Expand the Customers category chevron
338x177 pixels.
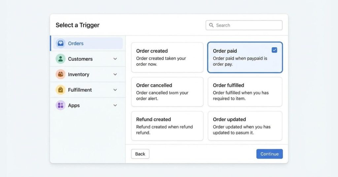point(115,59)
